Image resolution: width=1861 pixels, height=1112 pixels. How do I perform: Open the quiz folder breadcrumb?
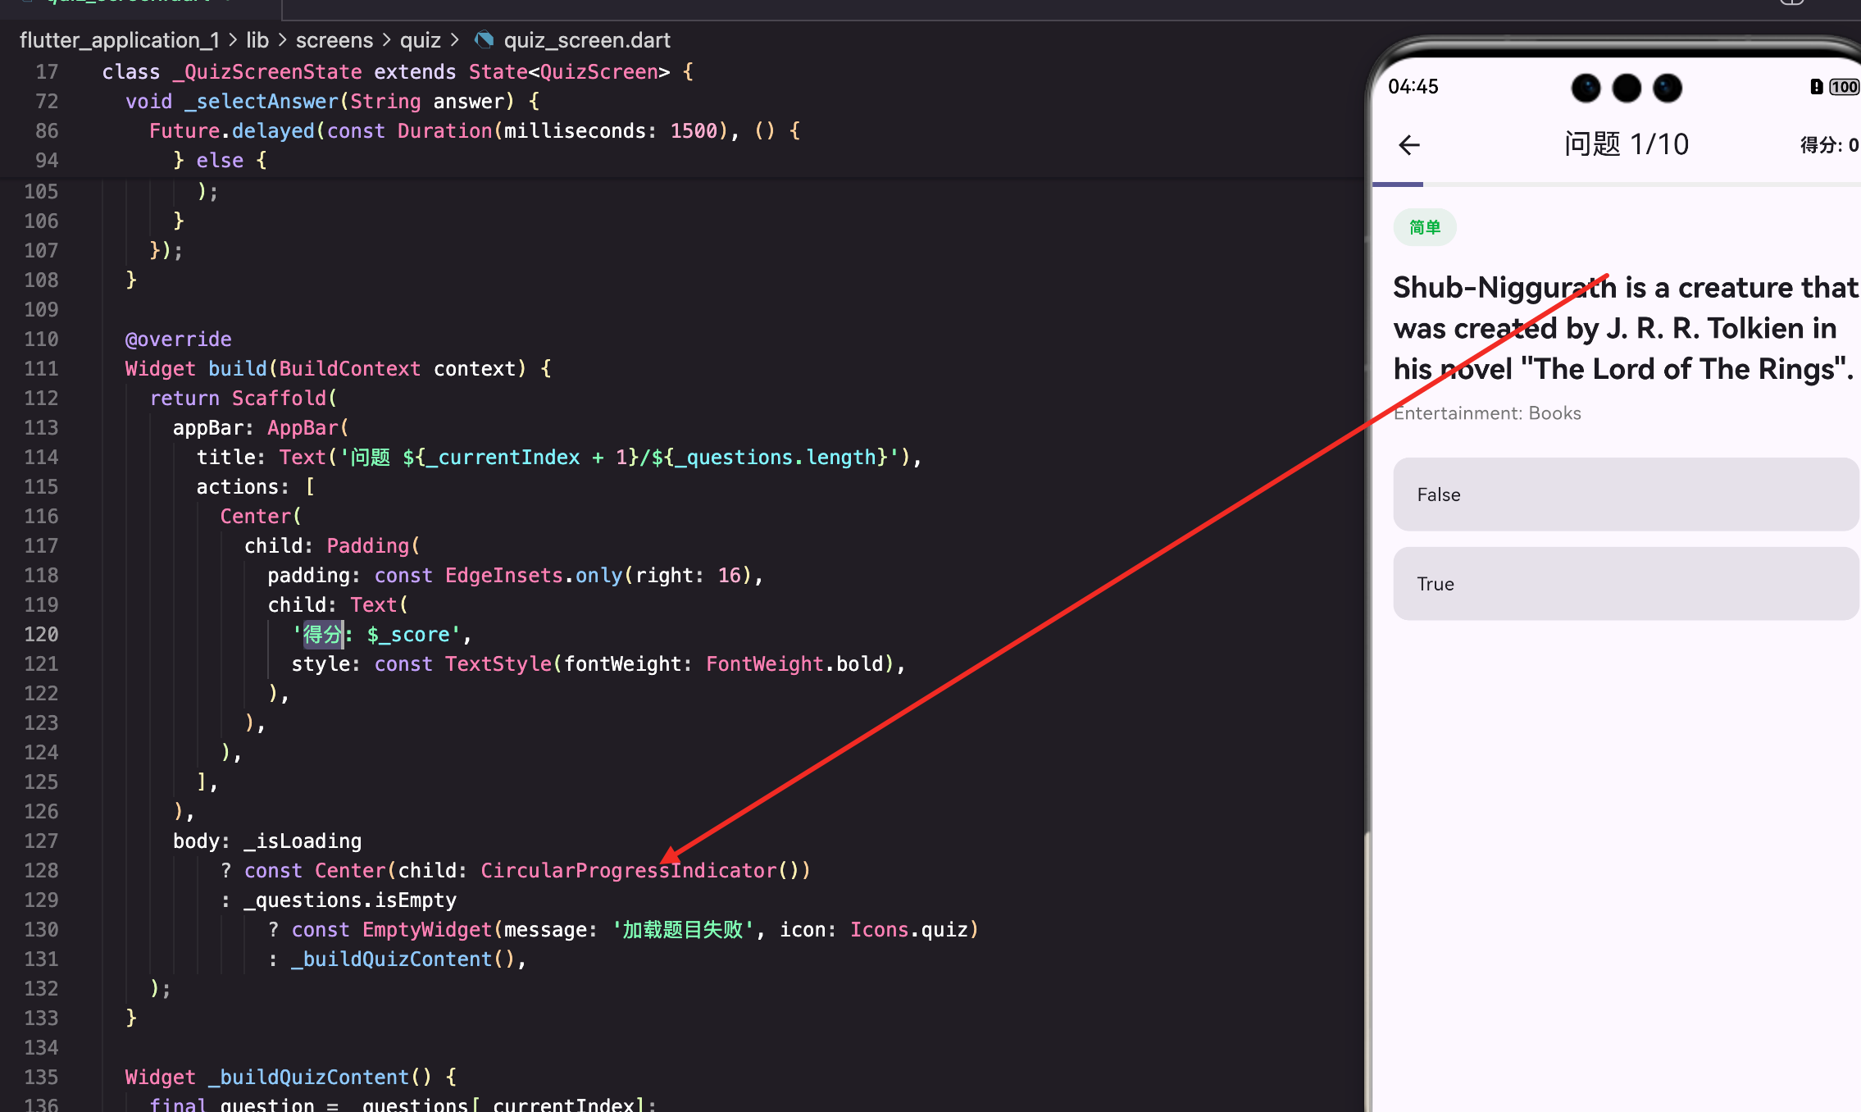[420, 40]
